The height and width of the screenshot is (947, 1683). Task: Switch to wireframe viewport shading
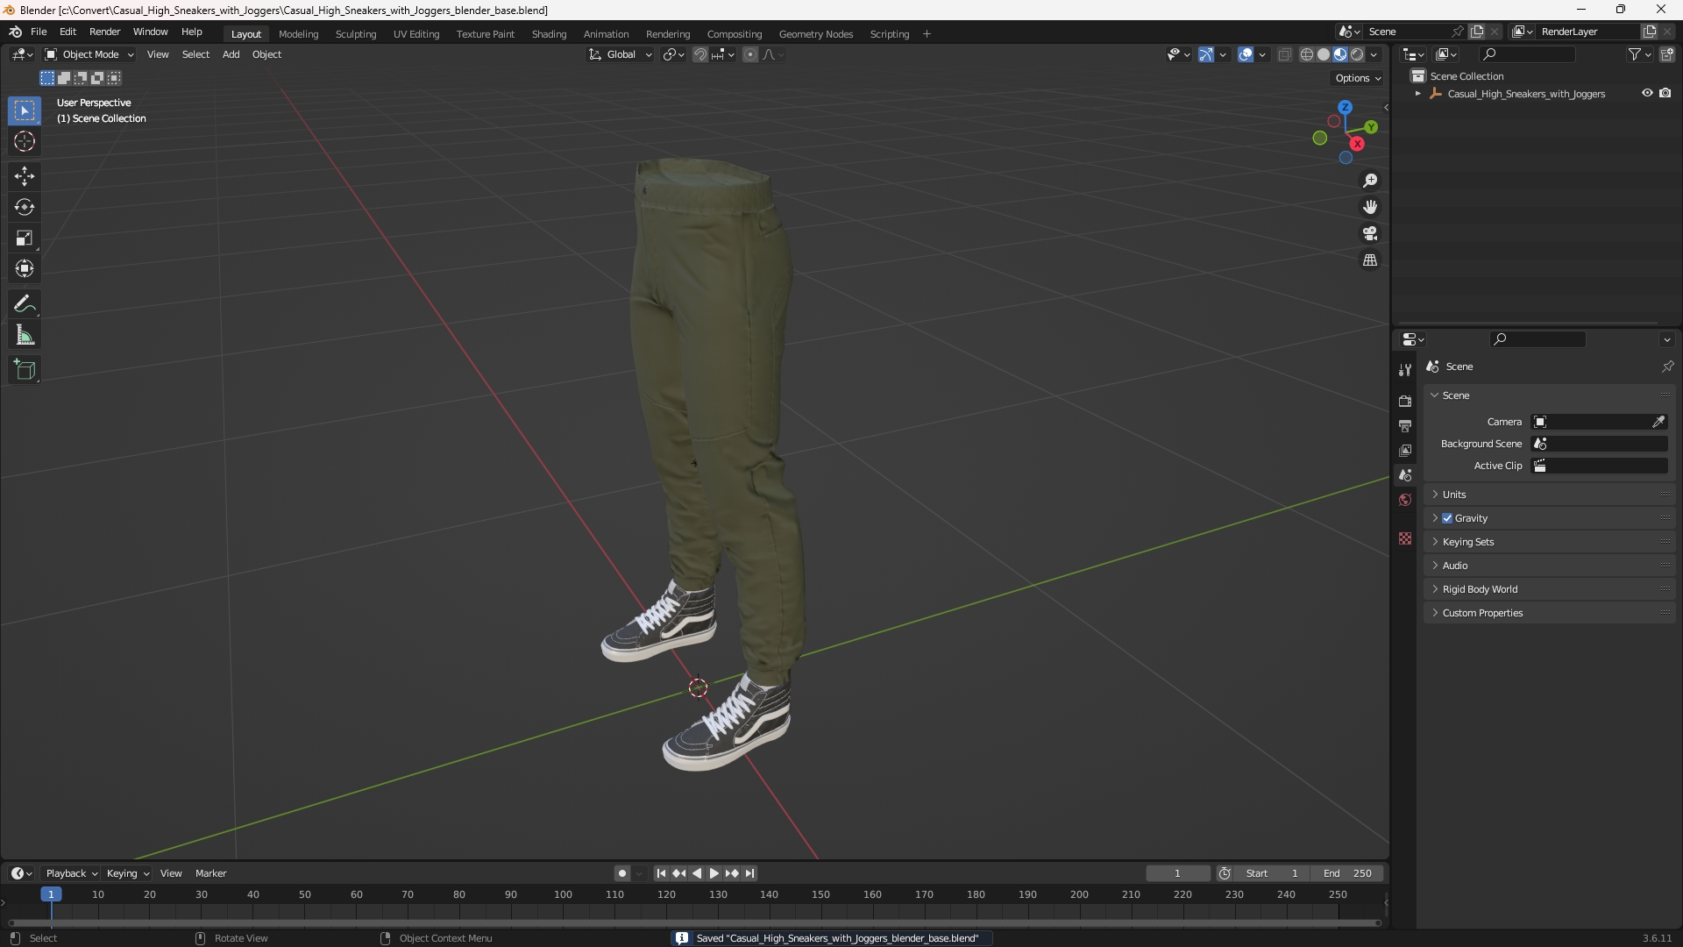coord(1307,54)
